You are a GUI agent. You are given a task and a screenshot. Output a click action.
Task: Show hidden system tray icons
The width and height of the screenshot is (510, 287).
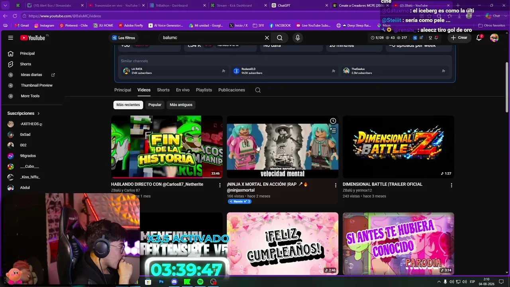439,282
